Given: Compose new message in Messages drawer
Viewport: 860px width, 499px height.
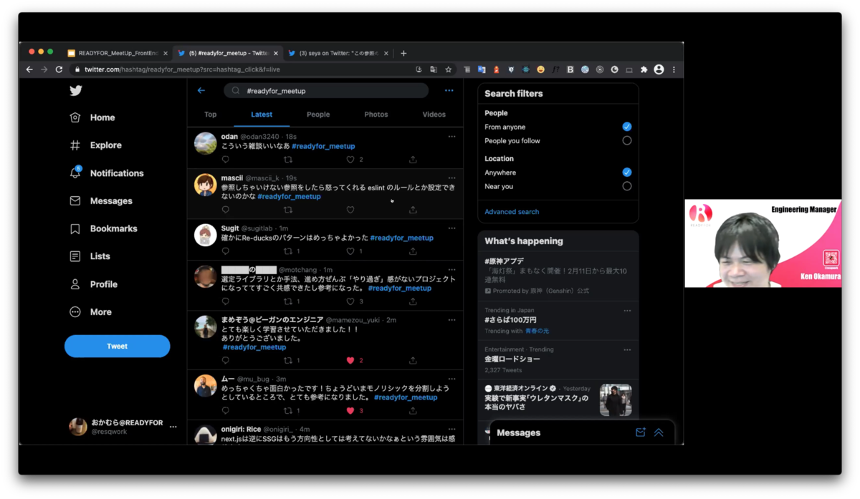Looking at the screenshot, I should coord(641,432).
